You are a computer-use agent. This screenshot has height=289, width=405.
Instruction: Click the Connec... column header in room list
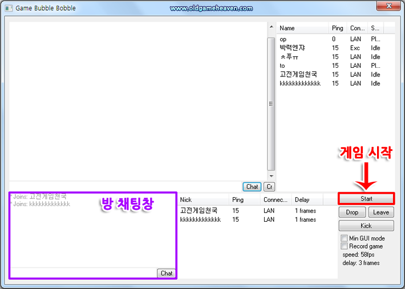coord(276,200)
